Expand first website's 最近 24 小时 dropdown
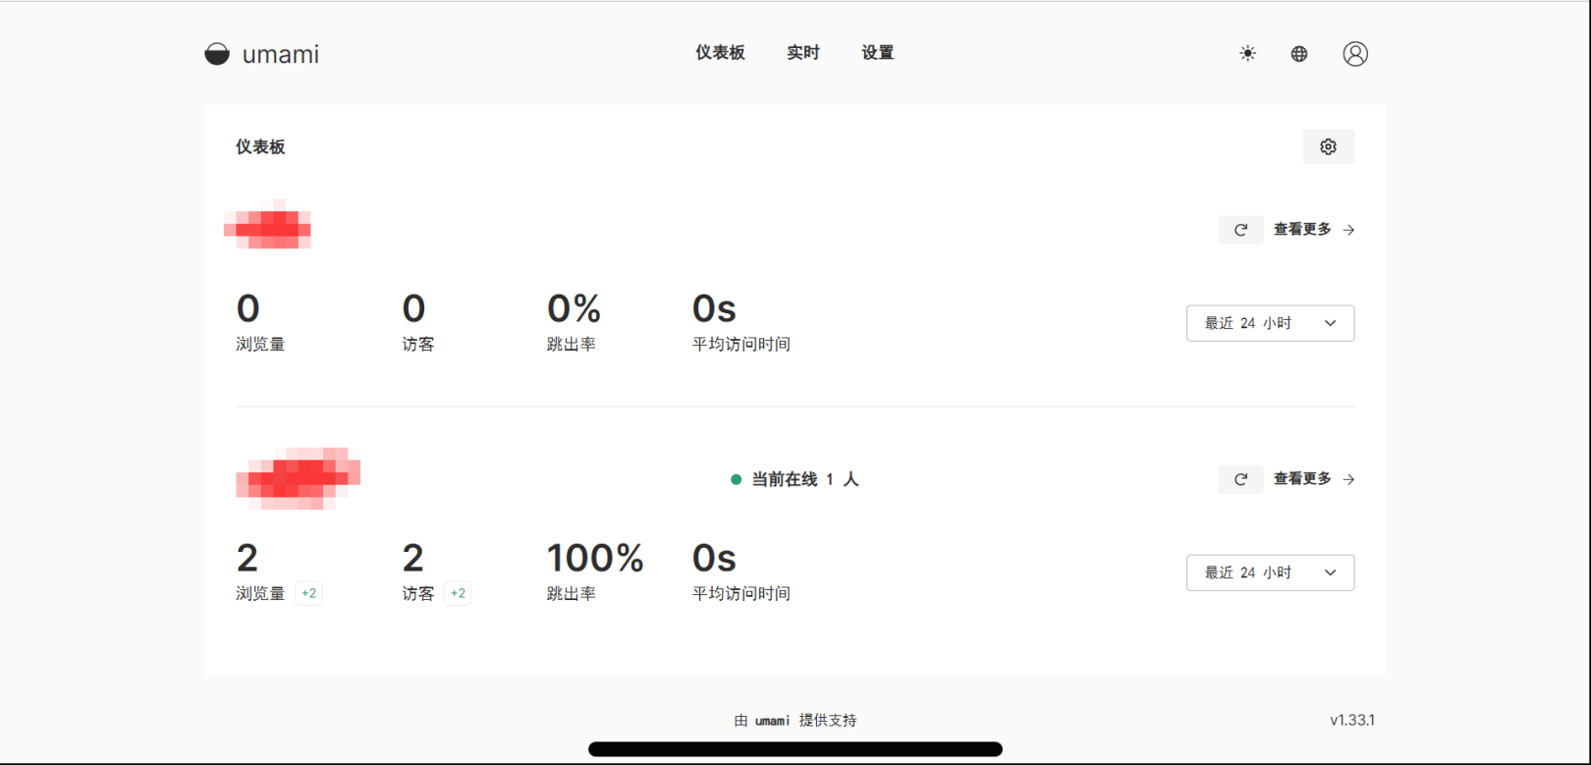 click(x=1270, y=323)
